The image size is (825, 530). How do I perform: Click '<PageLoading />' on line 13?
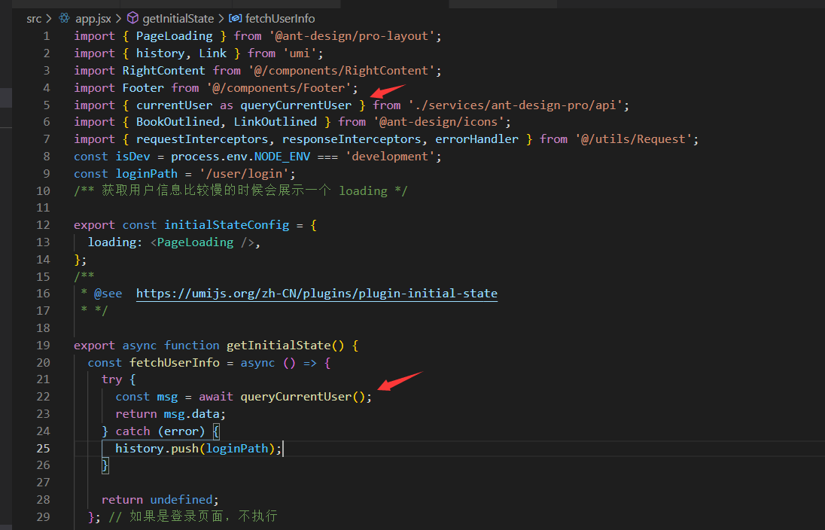click(x=202, y=242)
